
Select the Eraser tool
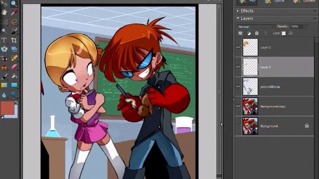pos(14,67)
